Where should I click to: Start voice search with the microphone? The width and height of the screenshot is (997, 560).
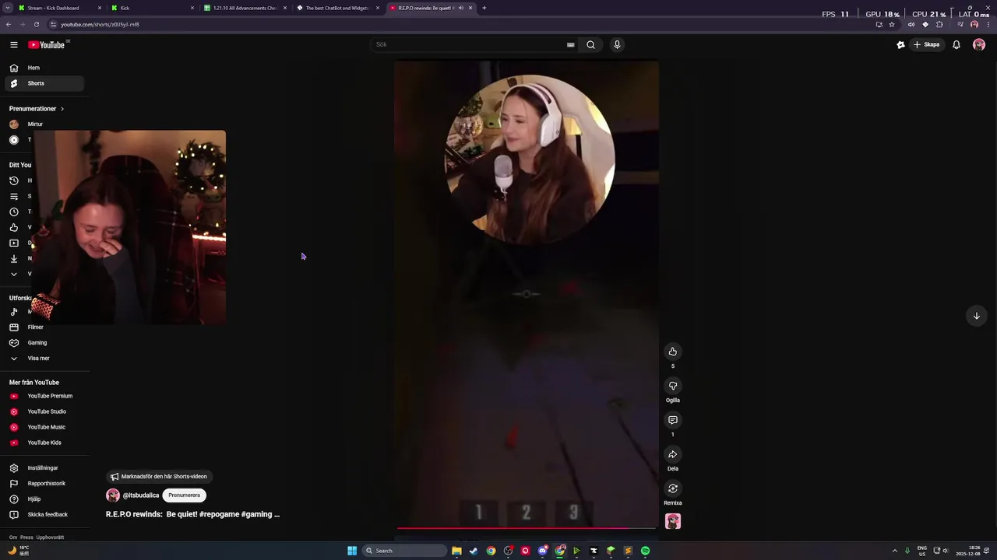point(617,44)
